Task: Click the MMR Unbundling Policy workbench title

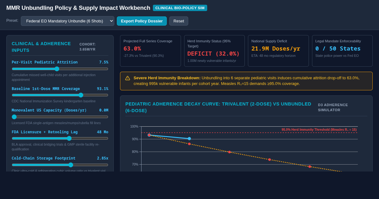Action: pyautogui.click(x=78, y=8)
